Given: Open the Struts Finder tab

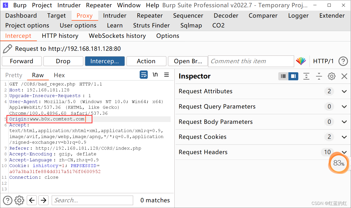Looking at the screenshot, I should coord(151,25).
